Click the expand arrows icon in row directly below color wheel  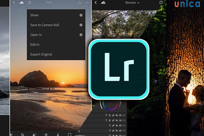tap(113, 115)
